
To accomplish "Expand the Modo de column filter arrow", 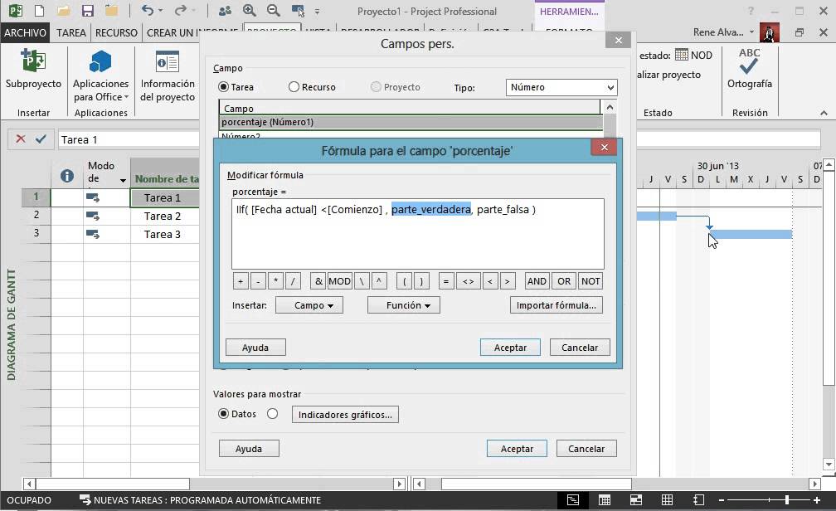I will [x=123, y=180].
